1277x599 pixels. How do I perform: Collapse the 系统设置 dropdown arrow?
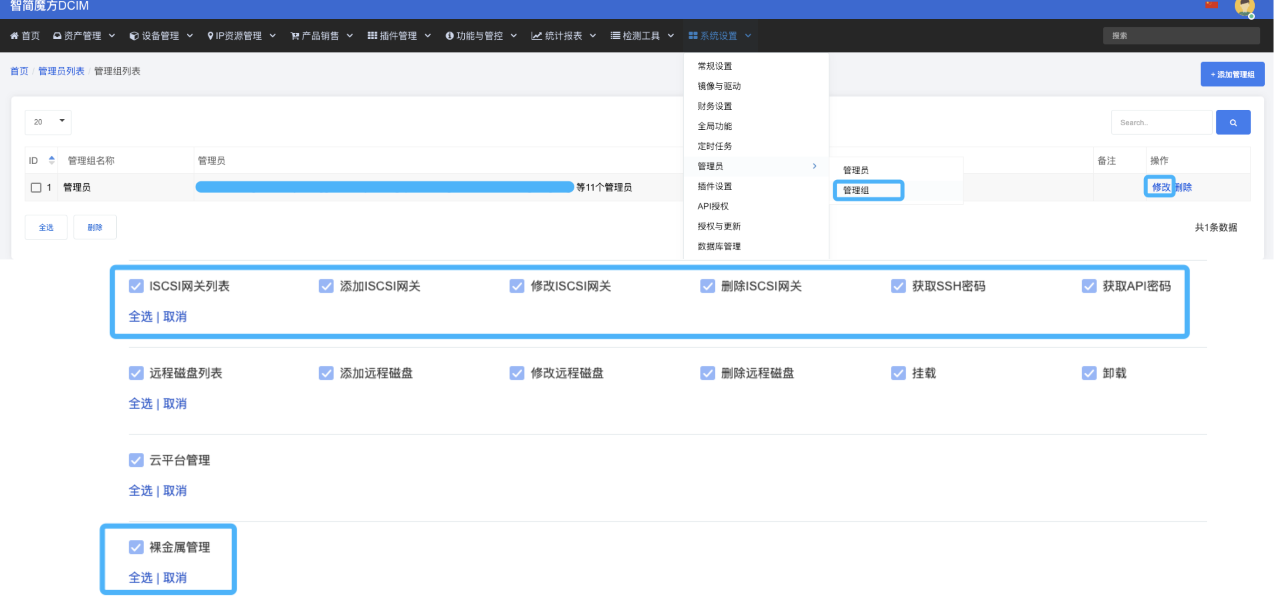pyautogui.click(x=750, y=36)
